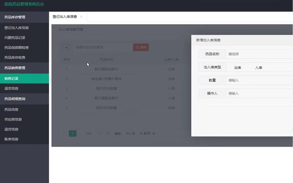
Task: Click the drug name in table row 1
Action: (x=106, y=69)
